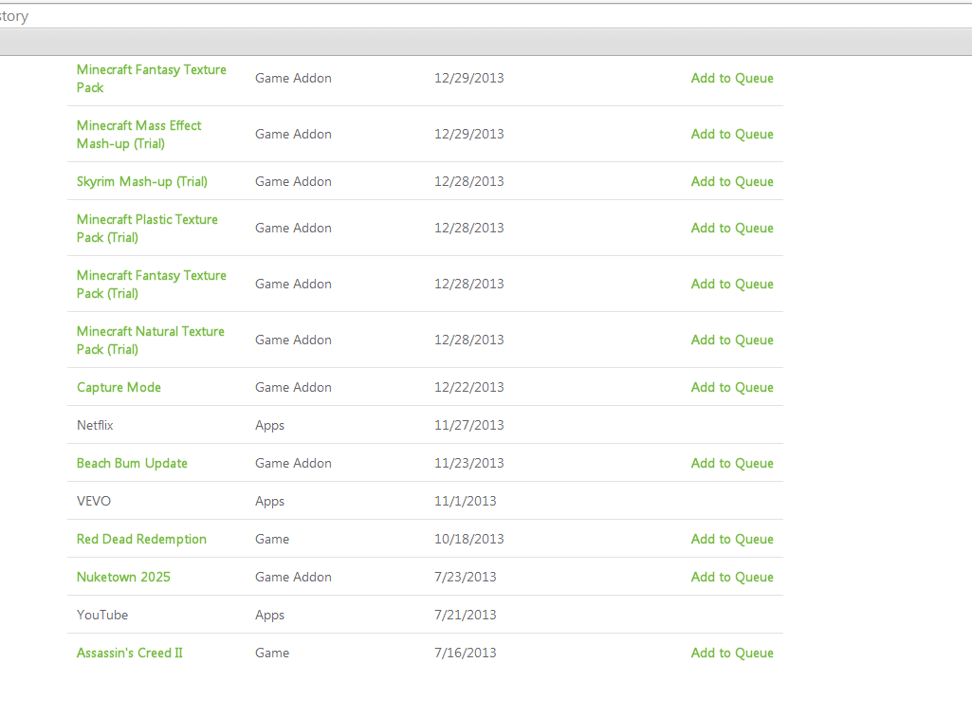
Task: Add Nuketown 2025 to queue
Action: 732,578
